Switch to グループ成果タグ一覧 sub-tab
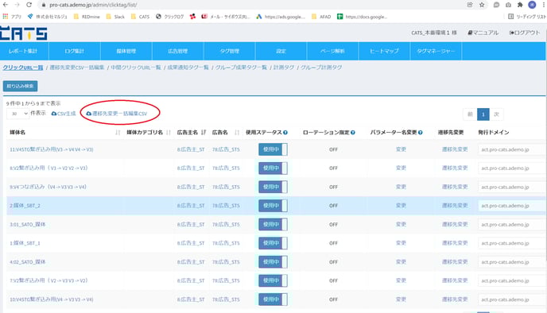The height and width of the screenshot is (313, 547). point(241,68)
